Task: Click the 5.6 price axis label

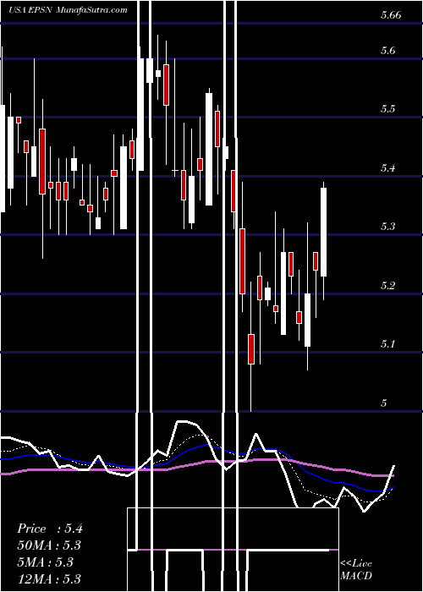Action: point(387,51)
